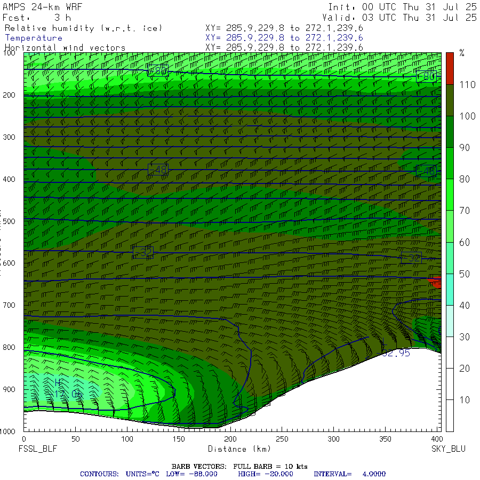This screenshot has width=480, height=480.
Task: Click the 'SKY_BLU' end-point label
Action: tap(449, 449)
